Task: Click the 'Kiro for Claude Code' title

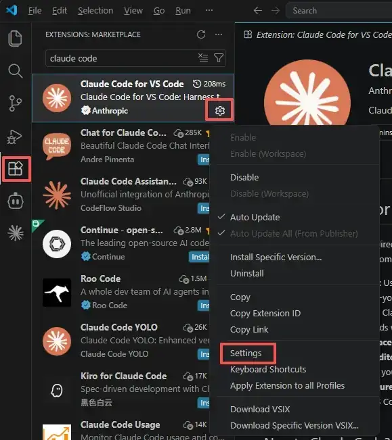Action: (x=124, y=376)
